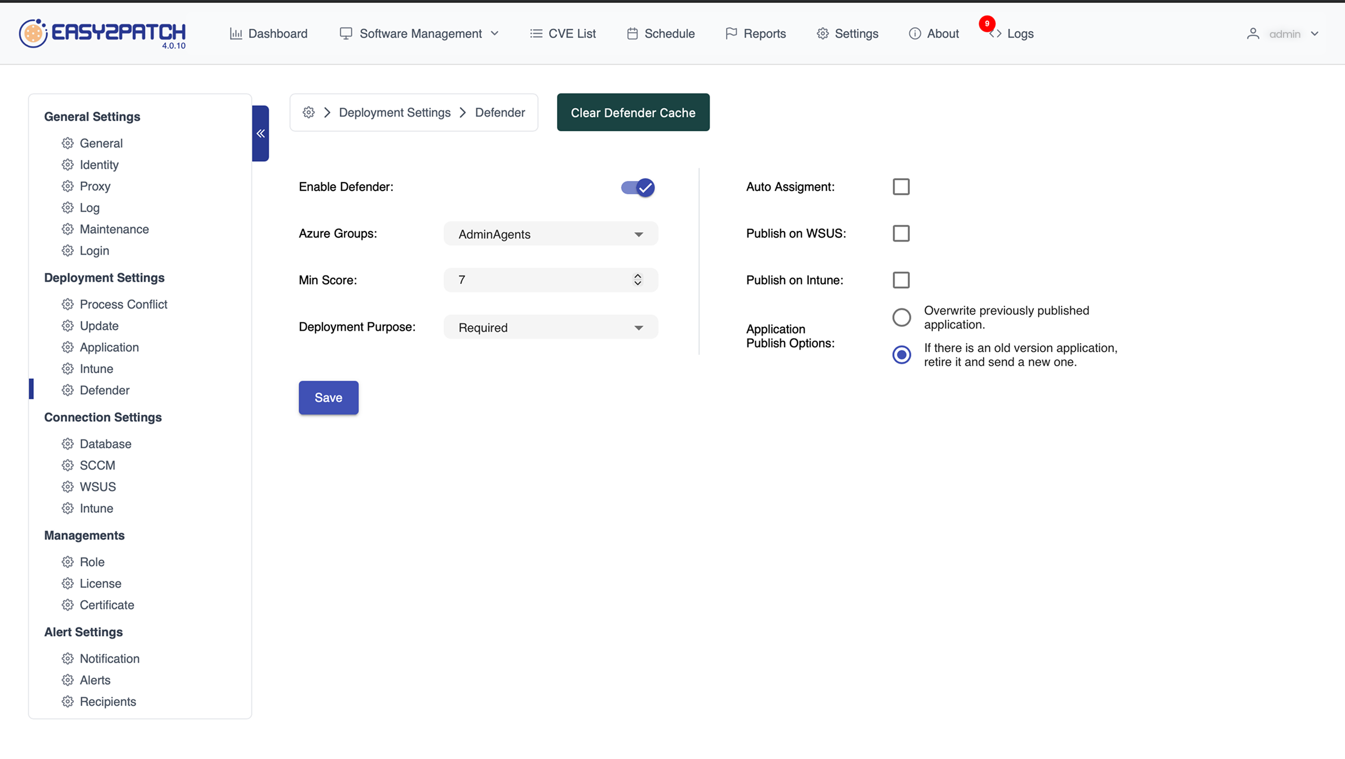Open CVE List page
The image size is (1345, 759).
pos(563,34)
